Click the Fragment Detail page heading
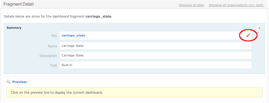The width and height of the screenshot is (269, 103). pos(19,4)
